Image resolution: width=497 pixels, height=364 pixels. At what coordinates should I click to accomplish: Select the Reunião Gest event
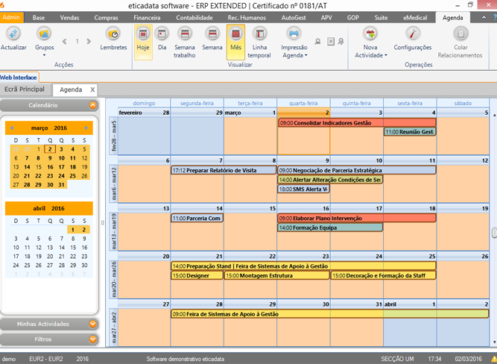click(409, 132)
